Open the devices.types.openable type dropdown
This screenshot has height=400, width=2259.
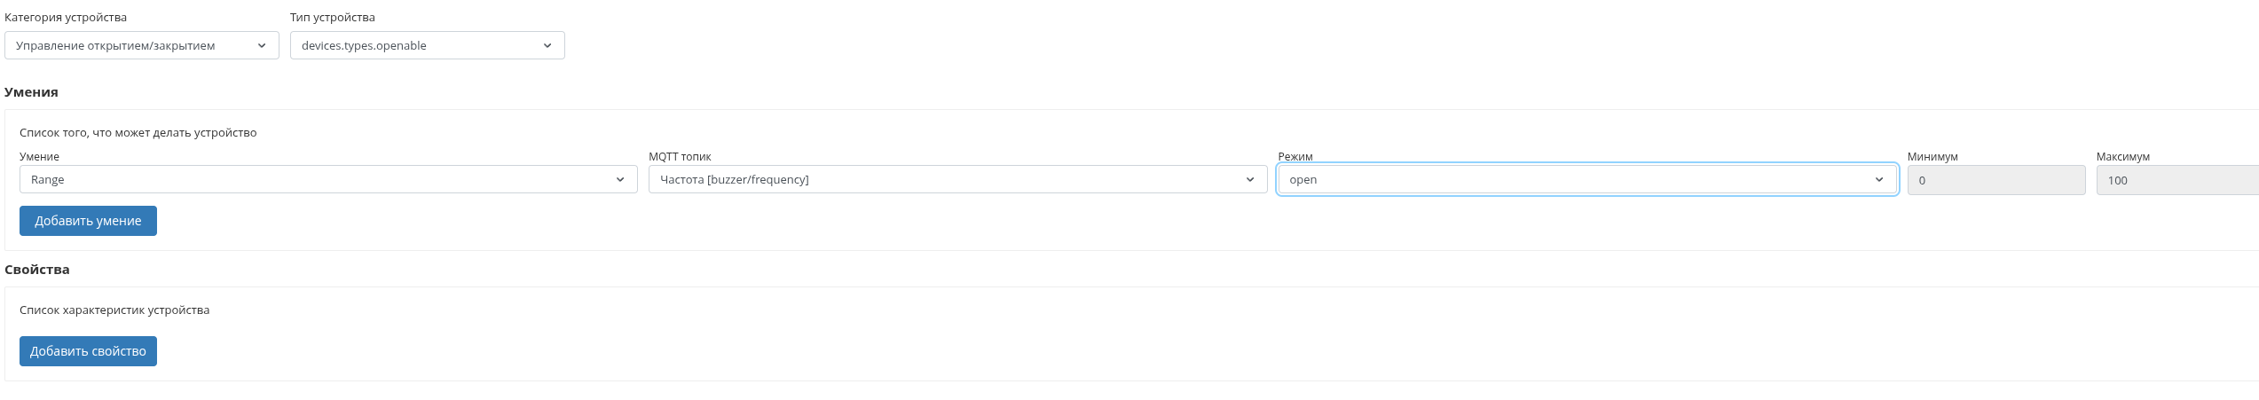coord(417,45)
